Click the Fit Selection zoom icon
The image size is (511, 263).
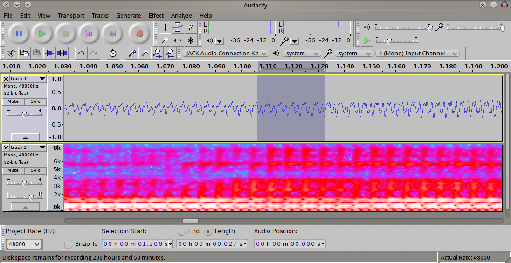tap(158, 53)
